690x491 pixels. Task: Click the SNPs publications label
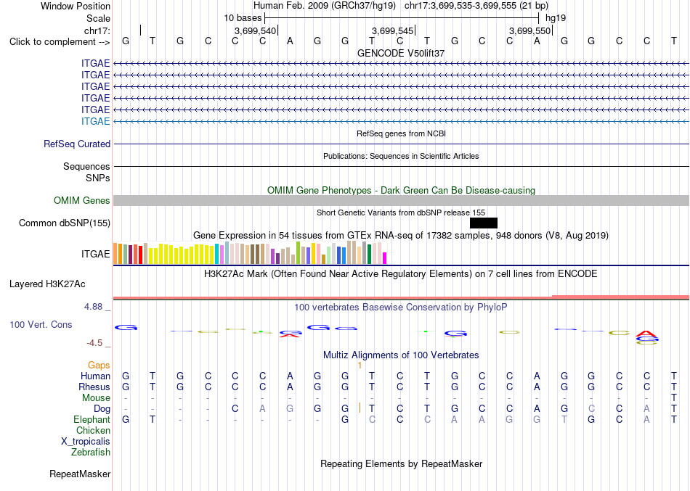tap(98, 178)
